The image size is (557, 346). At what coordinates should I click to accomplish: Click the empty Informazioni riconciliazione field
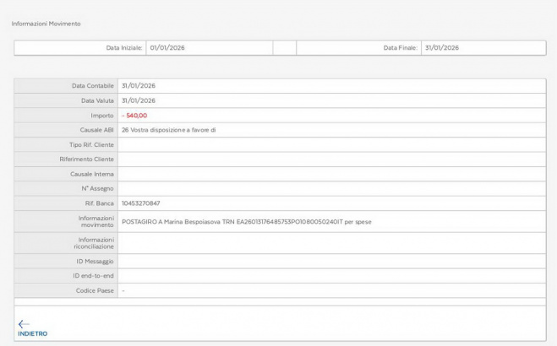point(330,243)
